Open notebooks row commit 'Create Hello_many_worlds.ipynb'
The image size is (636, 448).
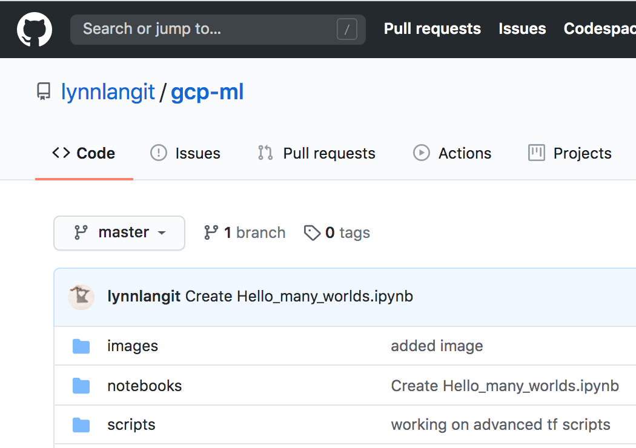505,386
